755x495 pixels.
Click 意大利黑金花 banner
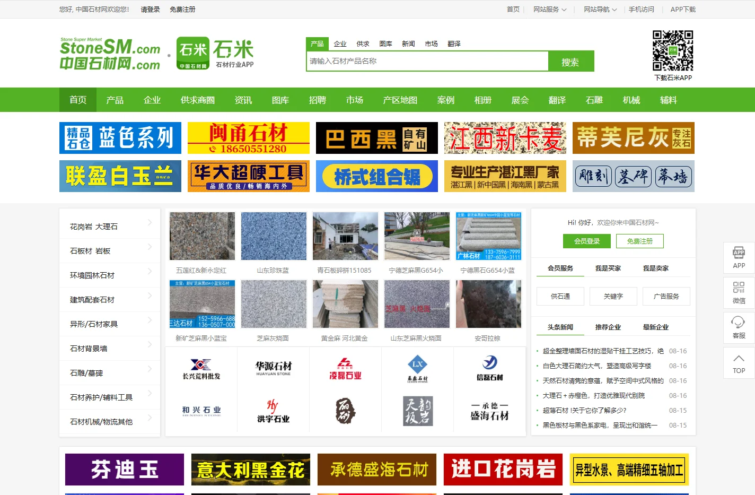(251, 470)
